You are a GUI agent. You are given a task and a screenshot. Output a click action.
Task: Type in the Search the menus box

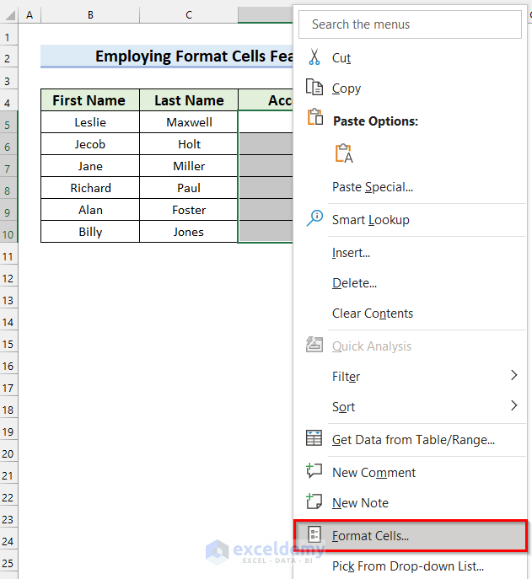coord(411,24)
